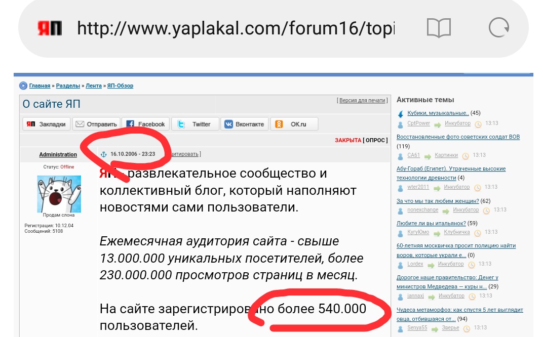Share the topic on Facebook

[x=146, y=124]
